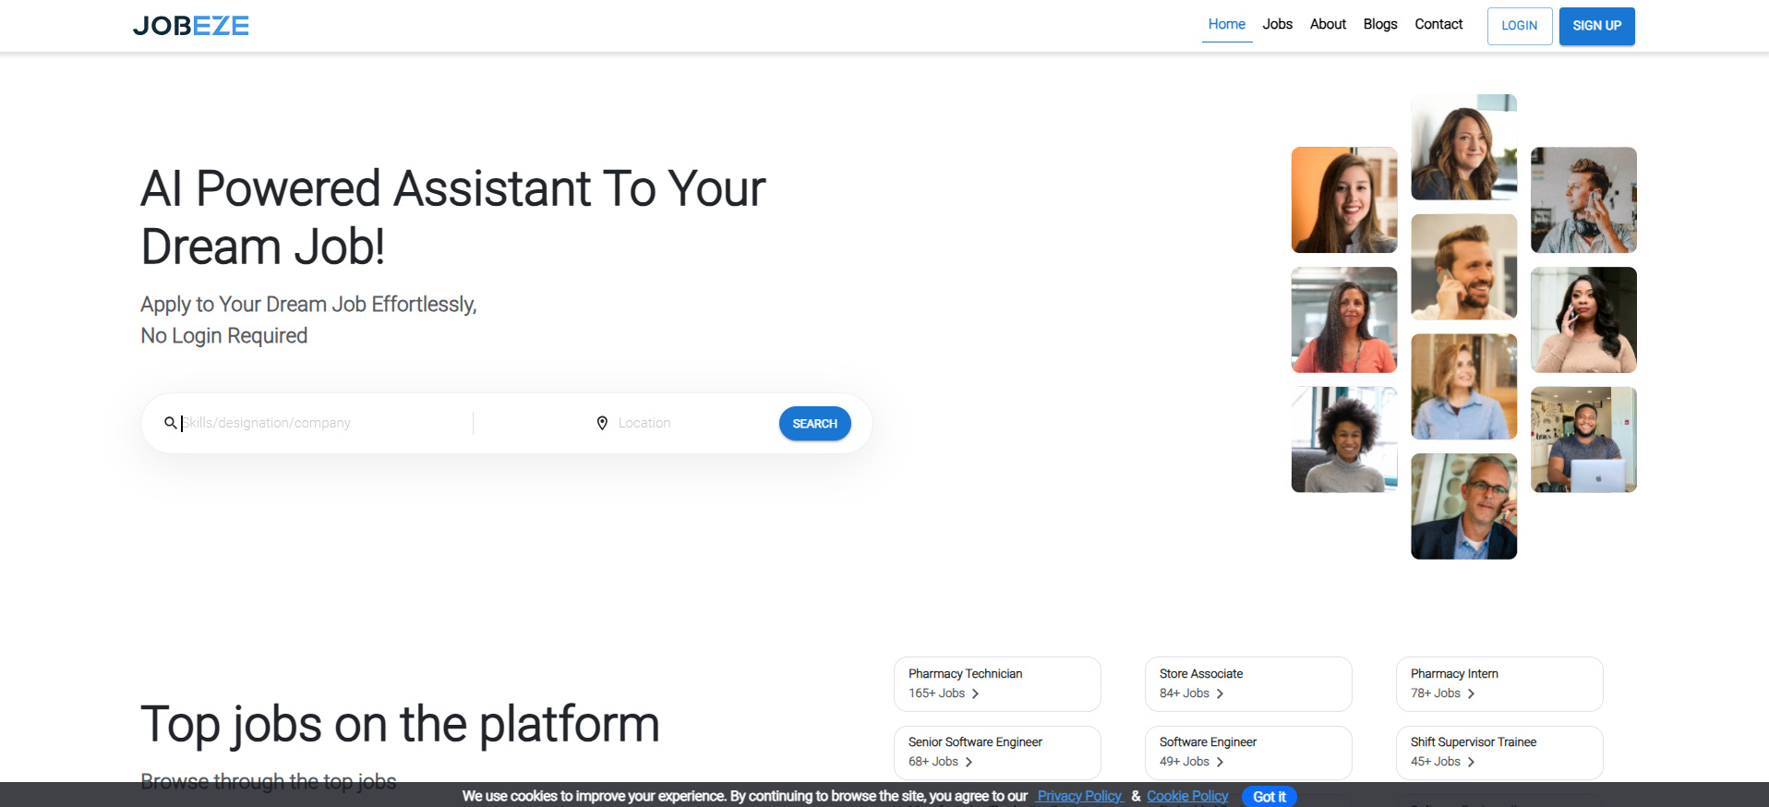The width and height of the screenshot is (1769, 807).
Task: Click the search magnifier icon
Action: (x=170, y=423)
